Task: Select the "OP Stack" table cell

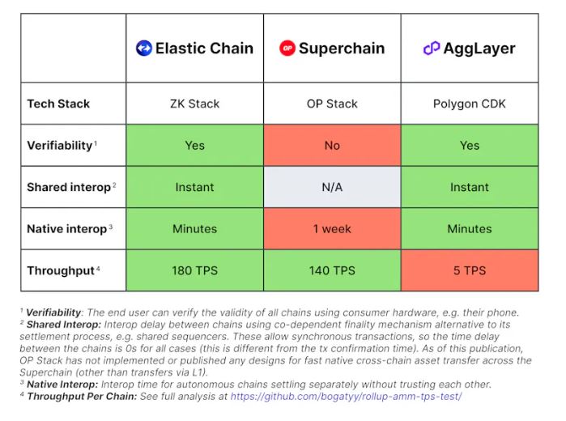Action: click(x=332, y=104)
